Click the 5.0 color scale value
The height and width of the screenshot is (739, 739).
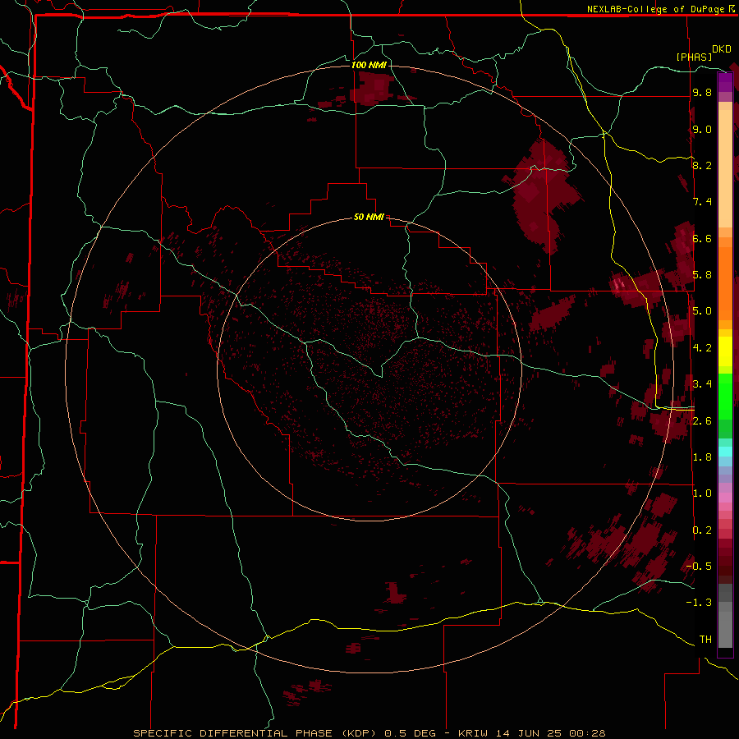pos(702,311)
